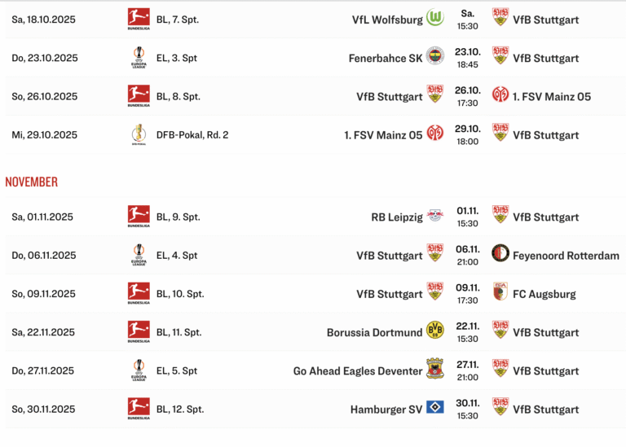Click the Bundesliga logo on 18.10.2025 row
The image size is (626, 447).
(x=138, y=18)
